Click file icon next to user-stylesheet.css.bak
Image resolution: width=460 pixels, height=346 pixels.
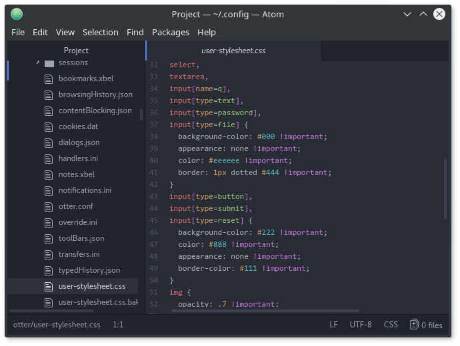(49, 302)
